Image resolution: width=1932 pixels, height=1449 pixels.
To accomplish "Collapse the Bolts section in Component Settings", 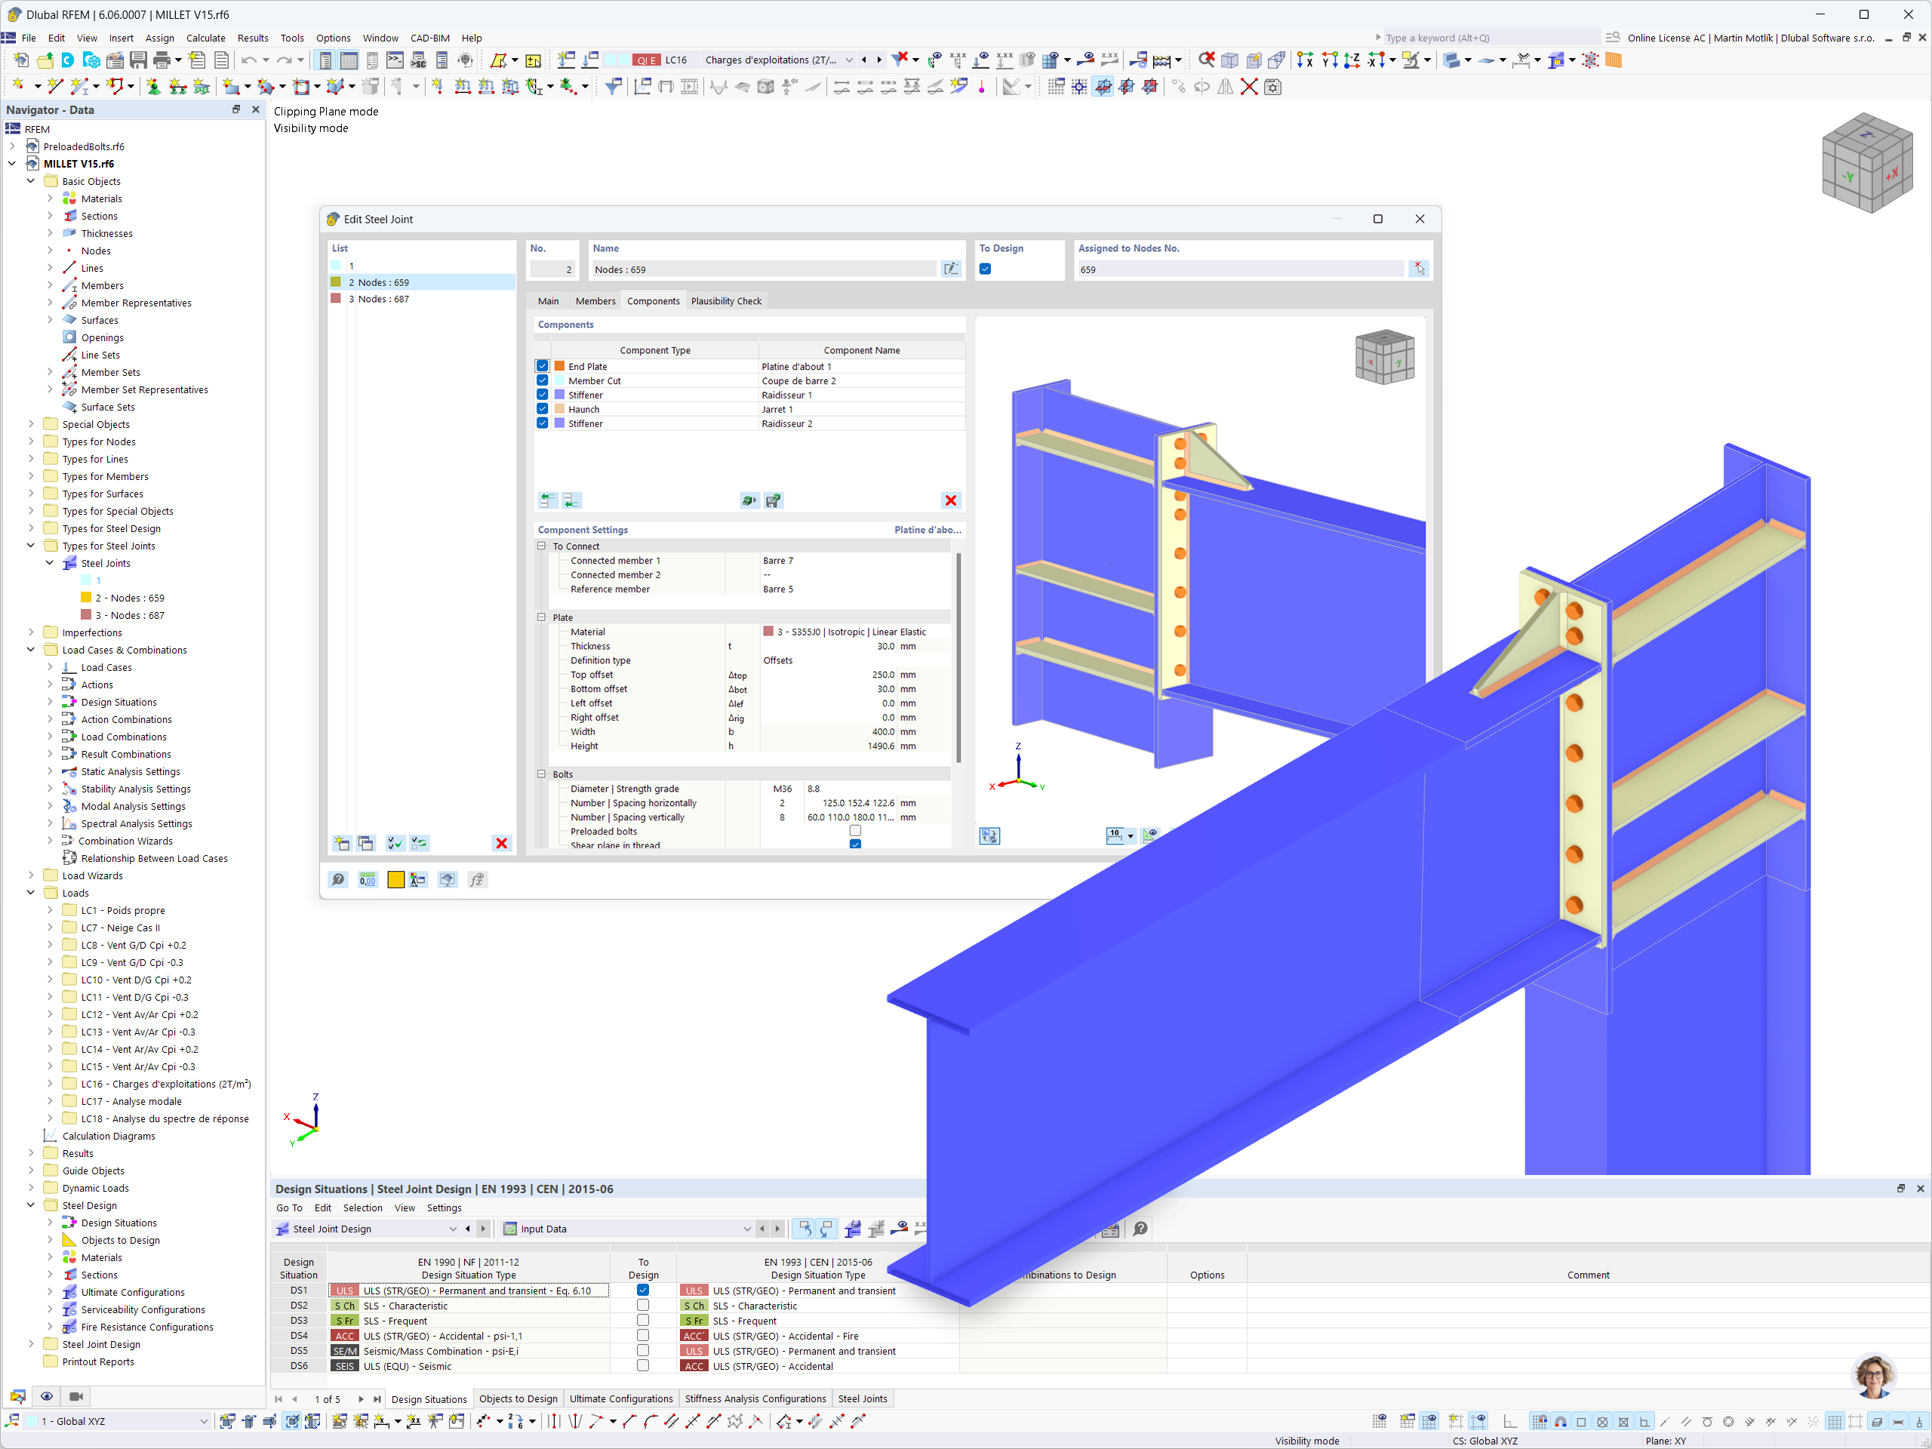I will coord(542,774).
